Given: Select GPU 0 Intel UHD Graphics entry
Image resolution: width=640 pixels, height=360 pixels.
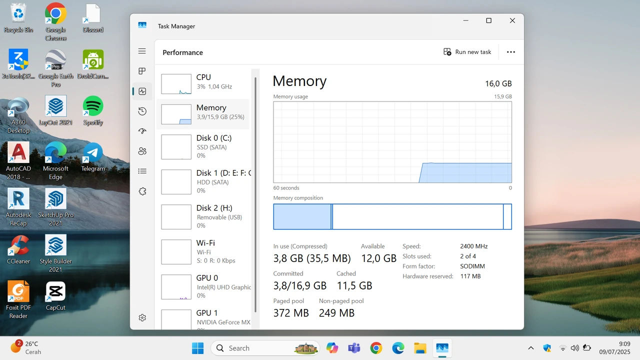Looking at the screenshot, I should 203,286.
